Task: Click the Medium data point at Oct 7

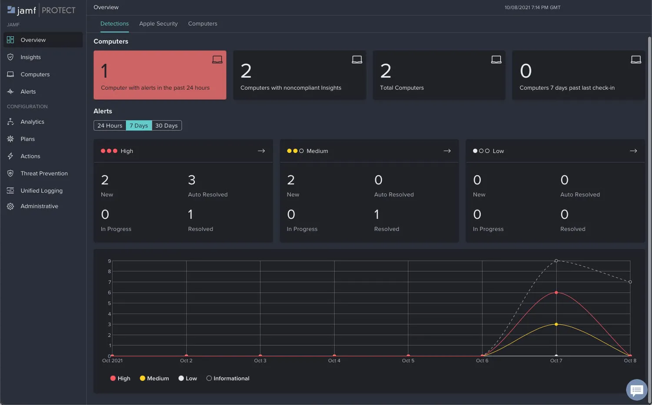Action: click(x=556, y=324)
